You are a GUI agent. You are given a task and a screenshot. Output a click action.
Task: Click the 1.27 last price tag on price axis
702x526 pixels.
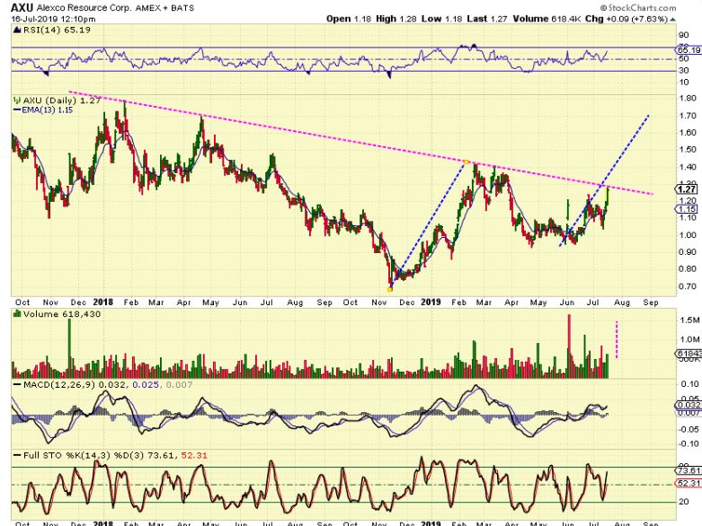point(687,189)
